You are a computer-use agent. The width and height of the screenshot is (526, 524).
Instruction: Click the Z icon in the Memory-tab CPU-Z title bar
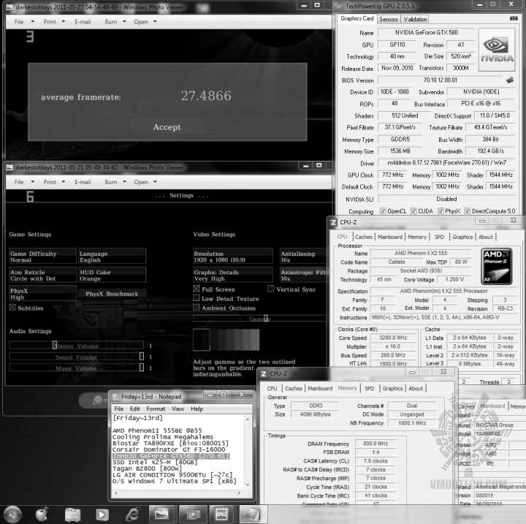(264, 373)
